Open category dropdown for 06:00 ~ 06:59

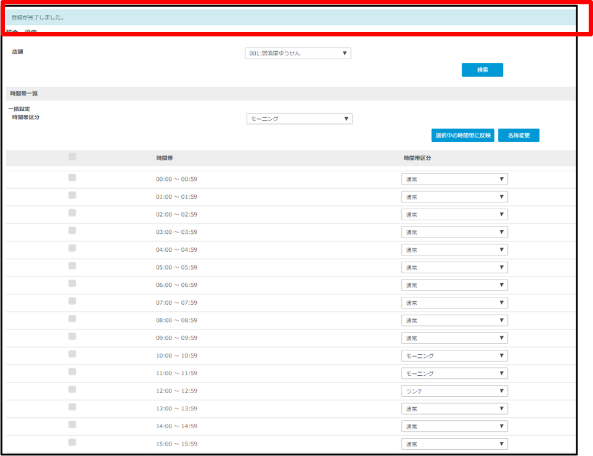454,285
